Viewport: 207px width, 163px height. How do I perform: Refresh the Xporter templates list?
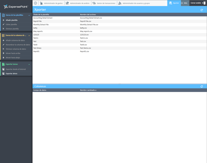[201, 10]
